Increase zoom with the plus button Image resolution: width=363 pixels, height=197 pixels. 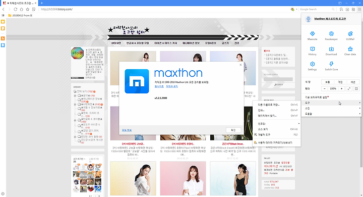pyautogui.click(x=341, y=88)
